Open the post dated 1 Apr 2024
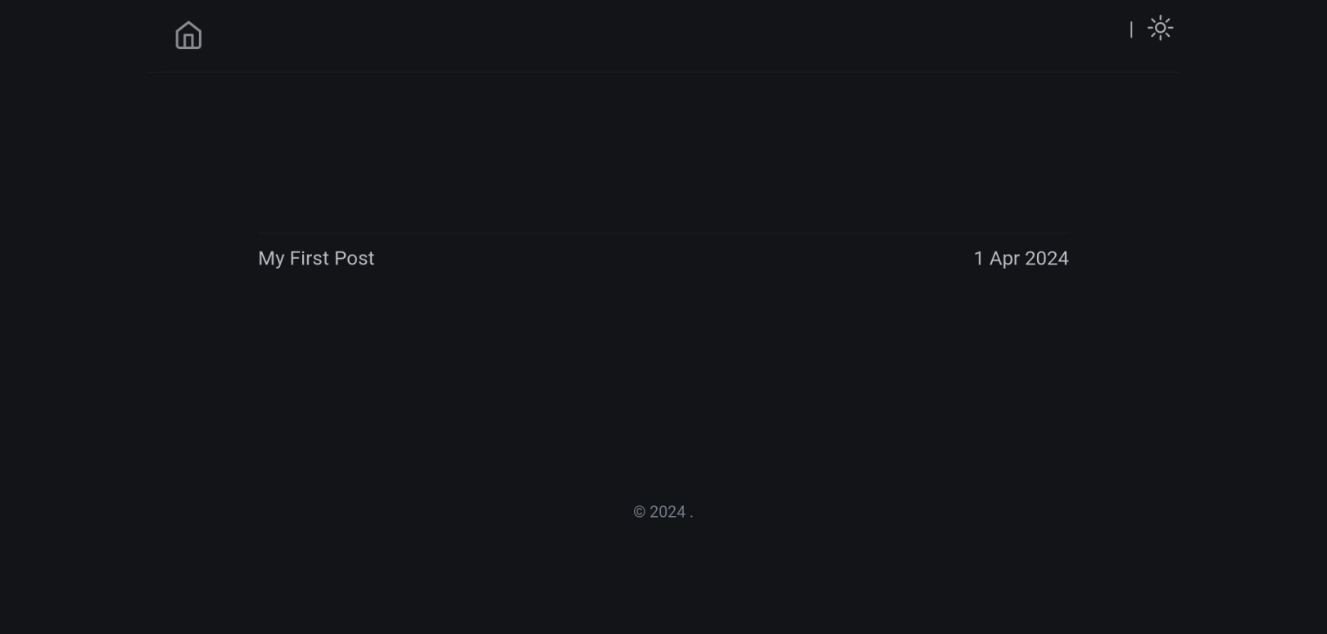This screenshot has height=634, width=1327. [1021, 258]
